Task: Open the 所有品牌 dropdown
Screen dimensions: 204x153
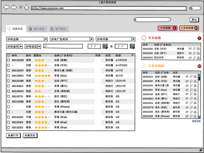Action: [x=27, y=39]
